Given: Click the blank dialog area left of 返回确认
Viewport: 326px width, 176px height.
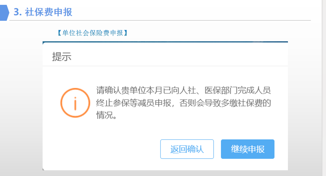Looking at the screenshot, I should (x=102, y=149).
